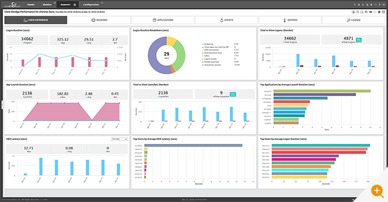Switch to the License tab

(x=354, y=20)
